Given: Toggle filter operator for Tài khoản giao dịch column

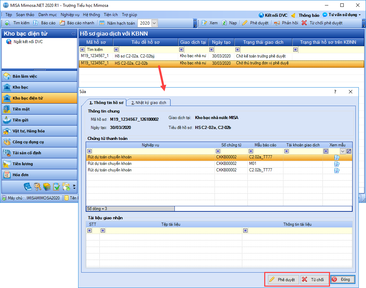Looking at the screenshot, I should tap(286, 151).
